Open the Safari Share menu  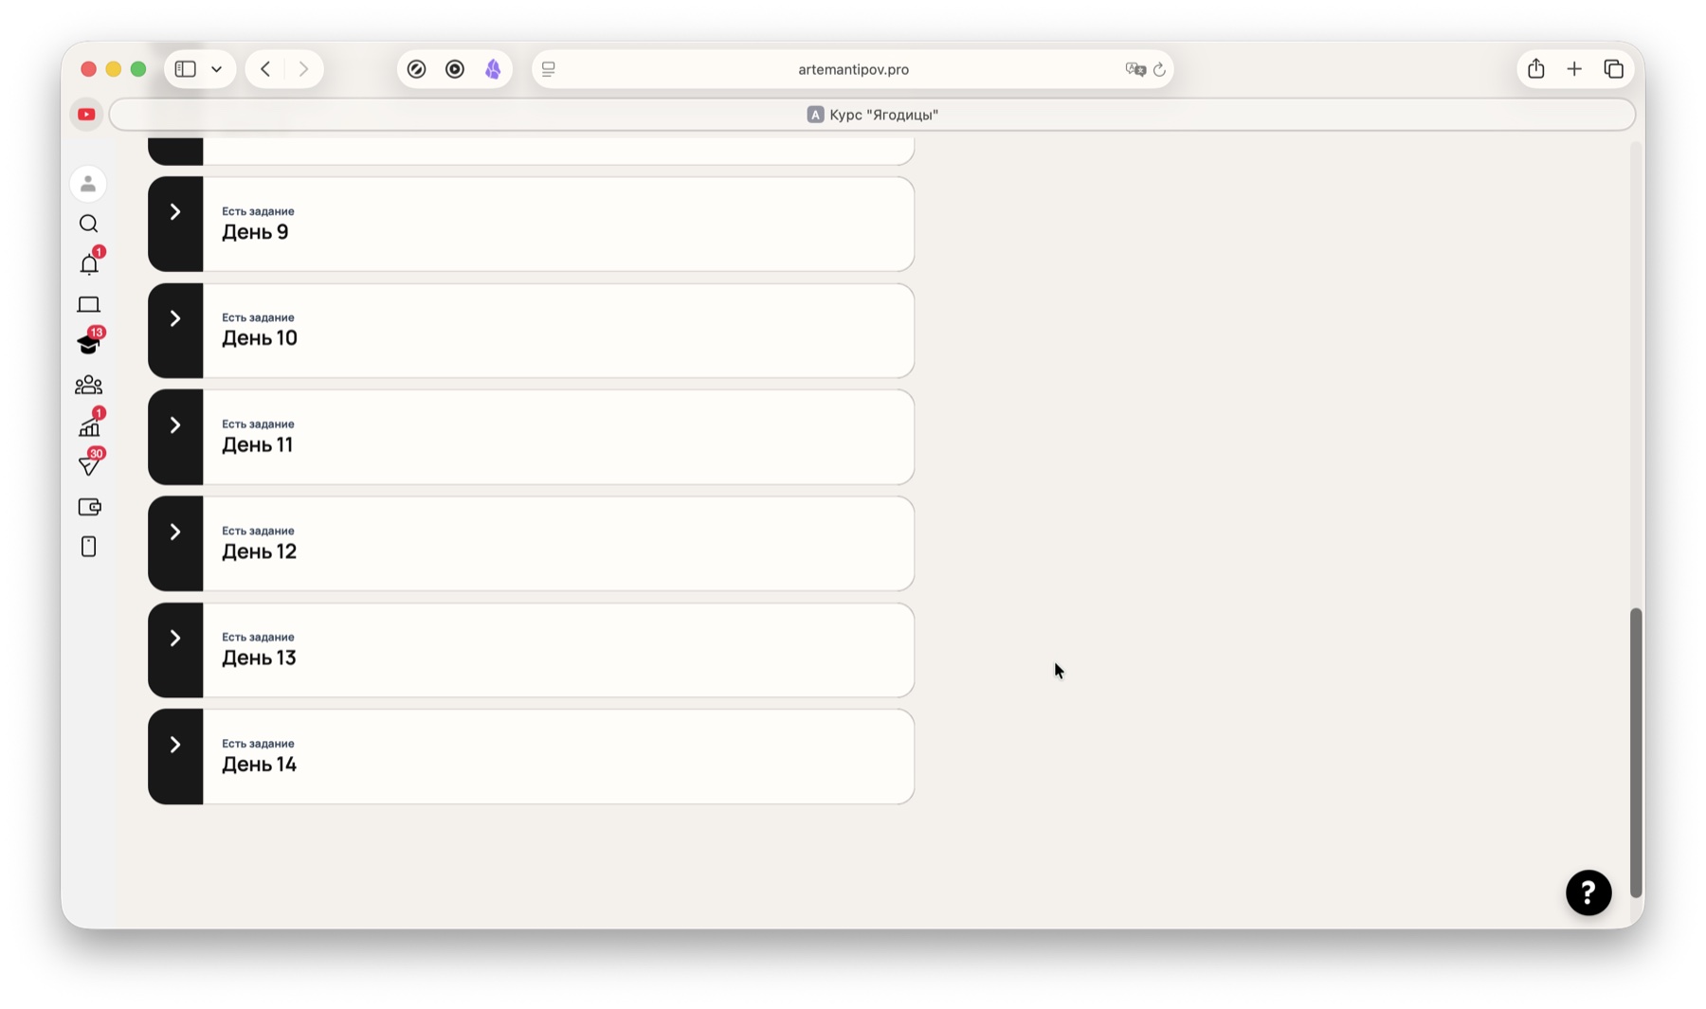(1536, 68)
